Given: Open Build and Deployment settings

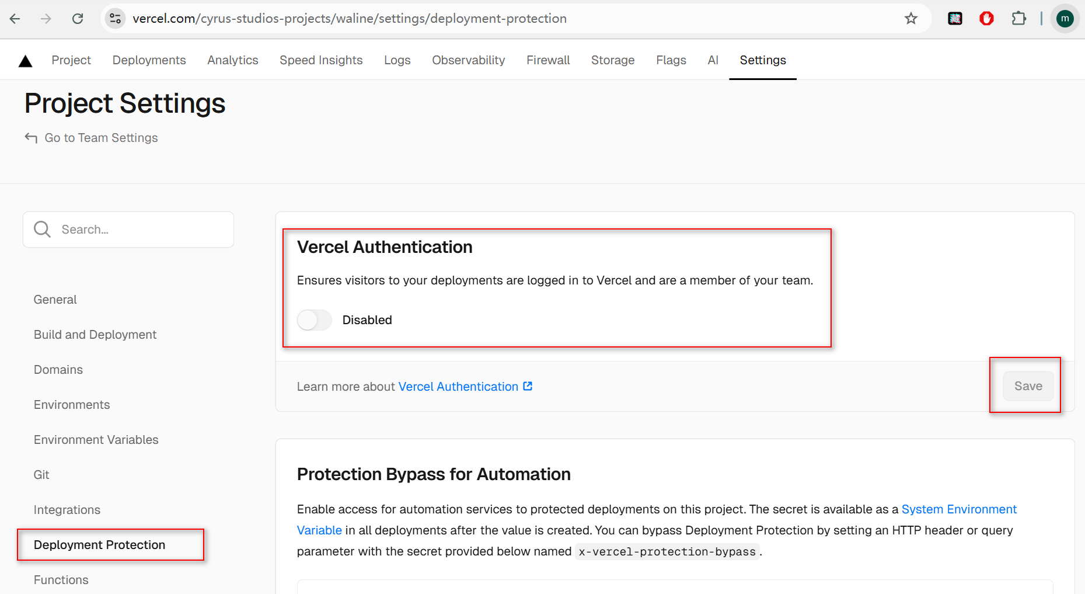Looking at the screenshot, I should tap(95, 335).
